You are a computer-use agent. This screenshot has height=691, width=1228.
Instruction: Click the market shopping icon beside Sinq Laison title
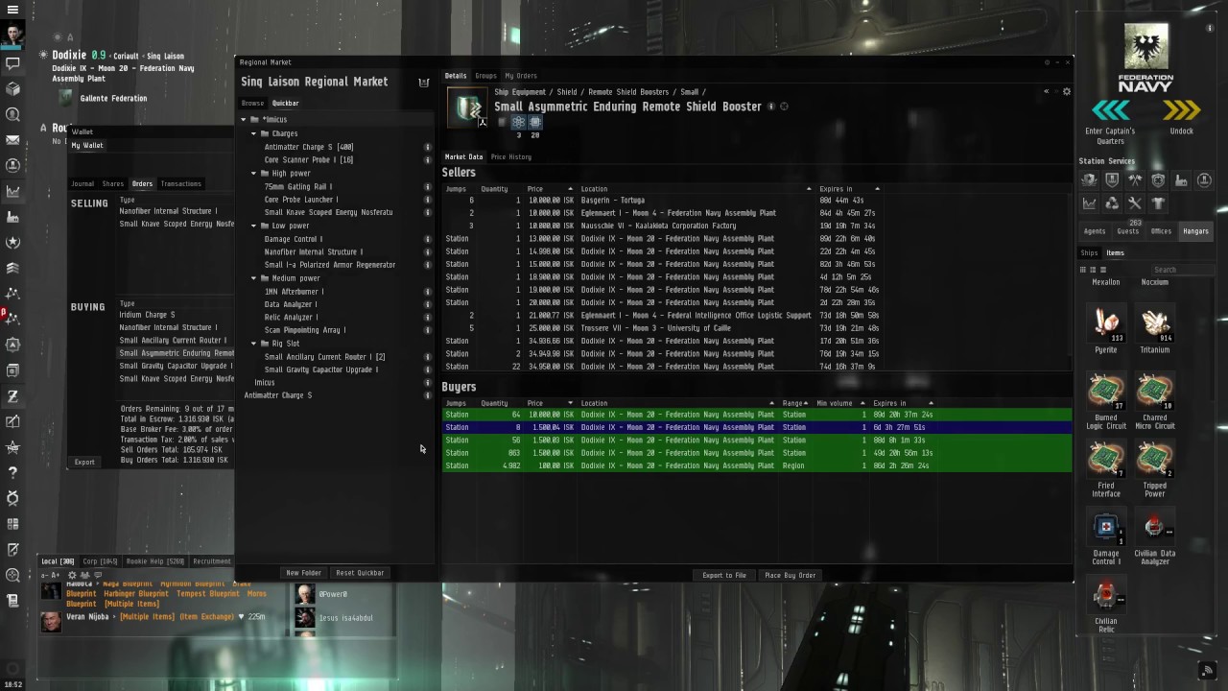tap(423, 83)
